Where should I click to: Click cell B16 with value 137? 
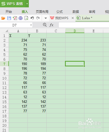(37, 107)
